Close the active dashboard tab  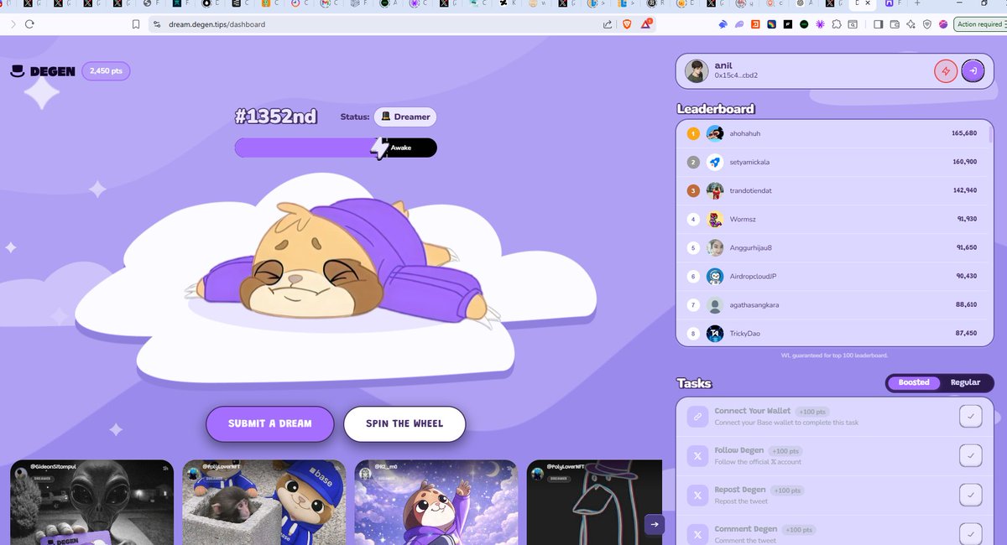[x=866, y=4]
